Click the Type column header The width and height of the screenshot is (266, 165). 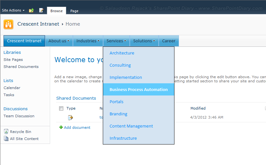tap(71, 108)
